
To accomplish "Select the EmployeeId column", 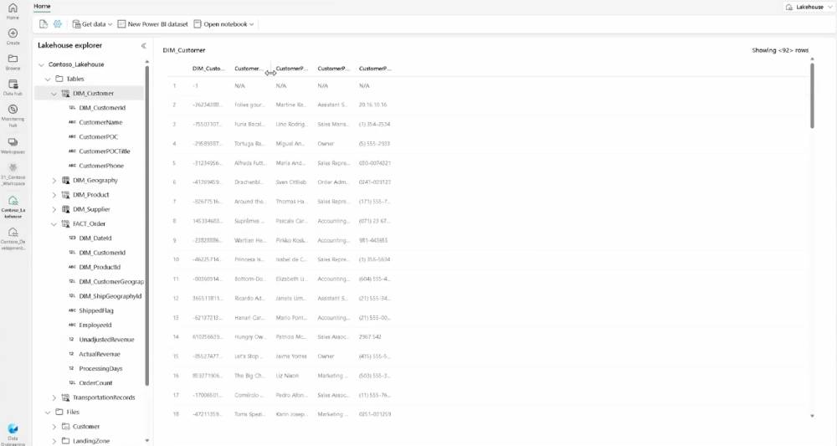I will (x=95, y=325).
